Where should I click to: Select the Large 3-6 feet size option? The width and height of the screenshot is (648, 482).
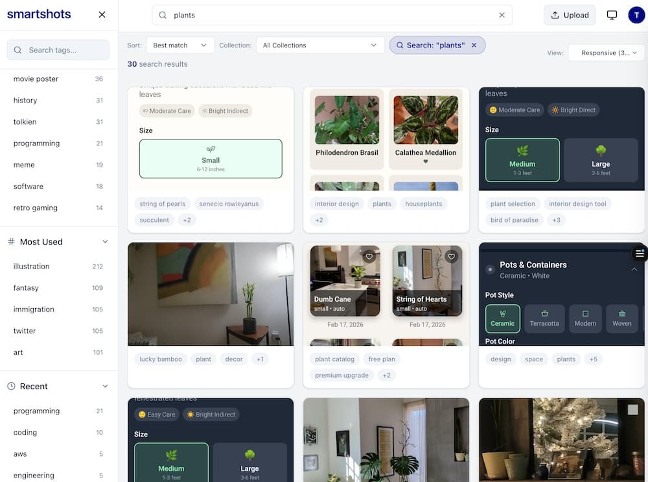click(x=601, y=160)
